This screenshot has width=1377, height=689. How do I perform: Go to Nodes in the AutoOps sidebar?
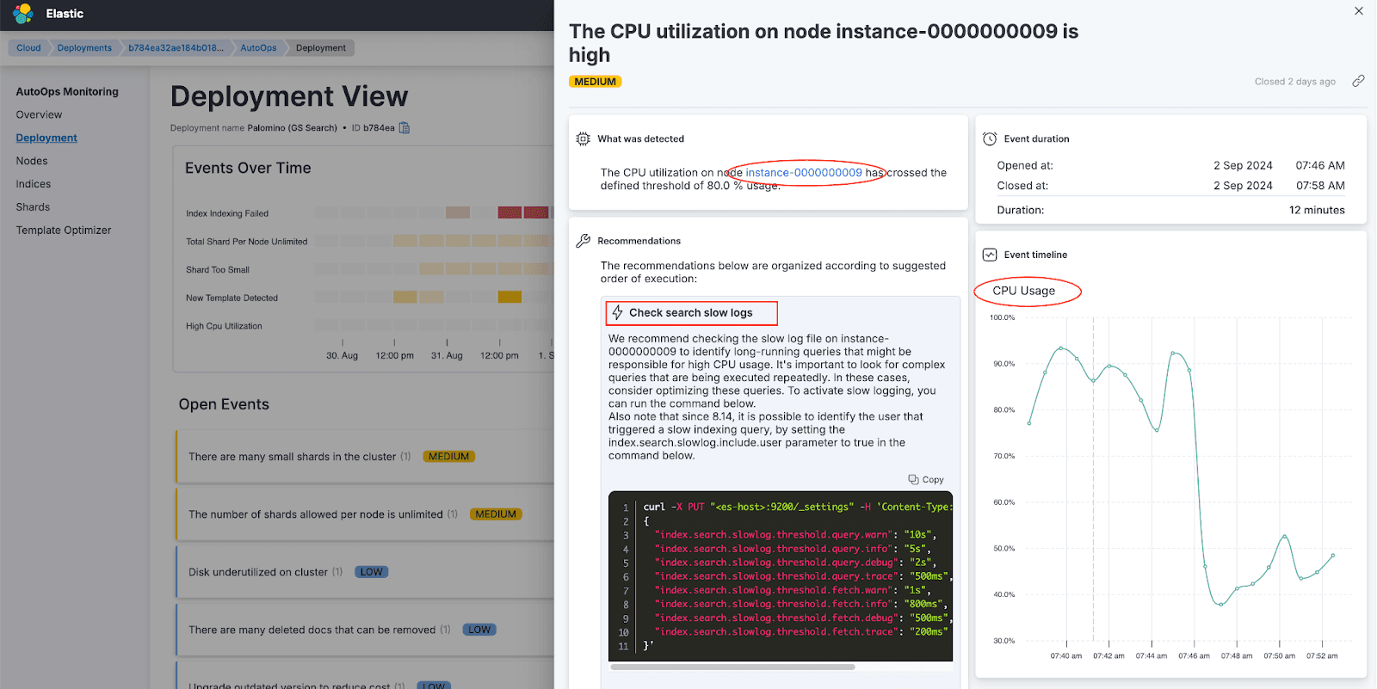point(32,161)
